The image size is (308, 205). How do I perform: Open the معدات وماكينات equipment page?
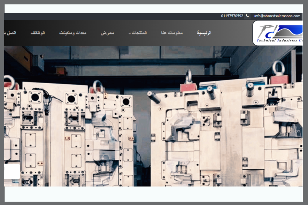(73, 33)
